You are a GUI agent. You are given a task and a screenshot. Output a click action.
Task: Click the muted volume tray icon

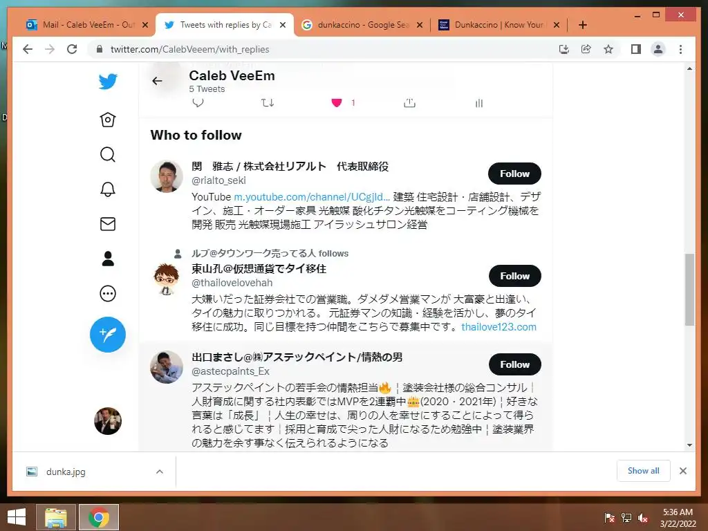click(x=643, y=518)
